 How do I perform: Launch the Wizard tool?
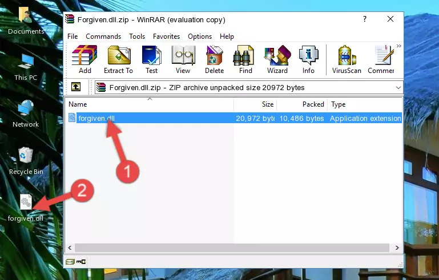tap(277, 59)
